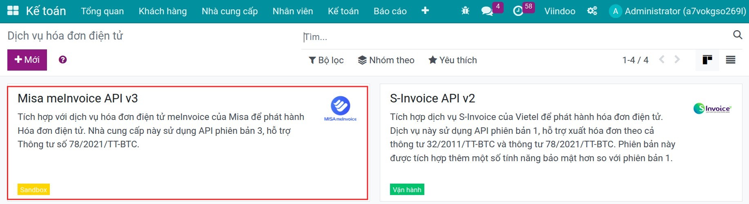Open the Báo cáo menu
Image resolution: width=749 pixels, height=204 pixels.
pos(390,11)
